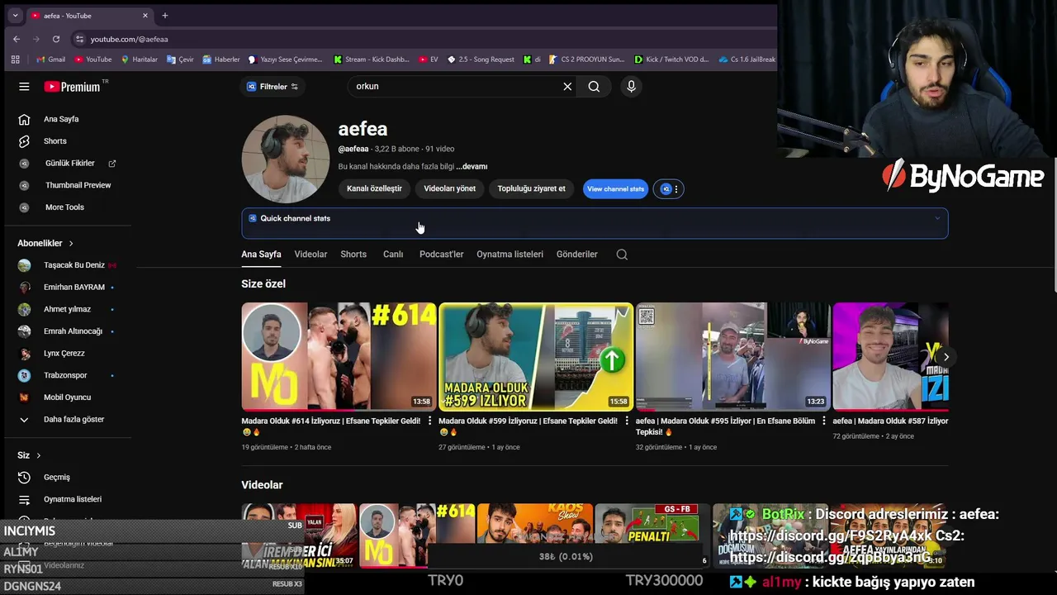Open Madara Olduk #614 video thumbnail
This screenshot has width=1057, height=595.
(339, 356)
